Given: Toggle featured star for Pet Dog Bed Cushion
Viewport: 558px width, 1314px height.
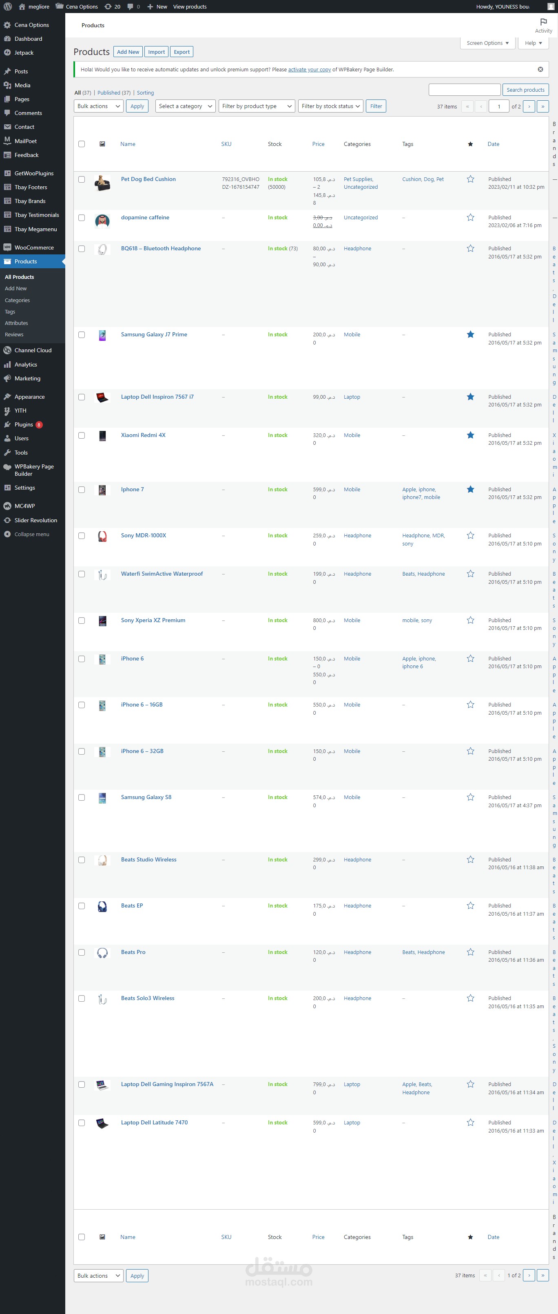Looking at the screenshot, I should tap(470, 179).
